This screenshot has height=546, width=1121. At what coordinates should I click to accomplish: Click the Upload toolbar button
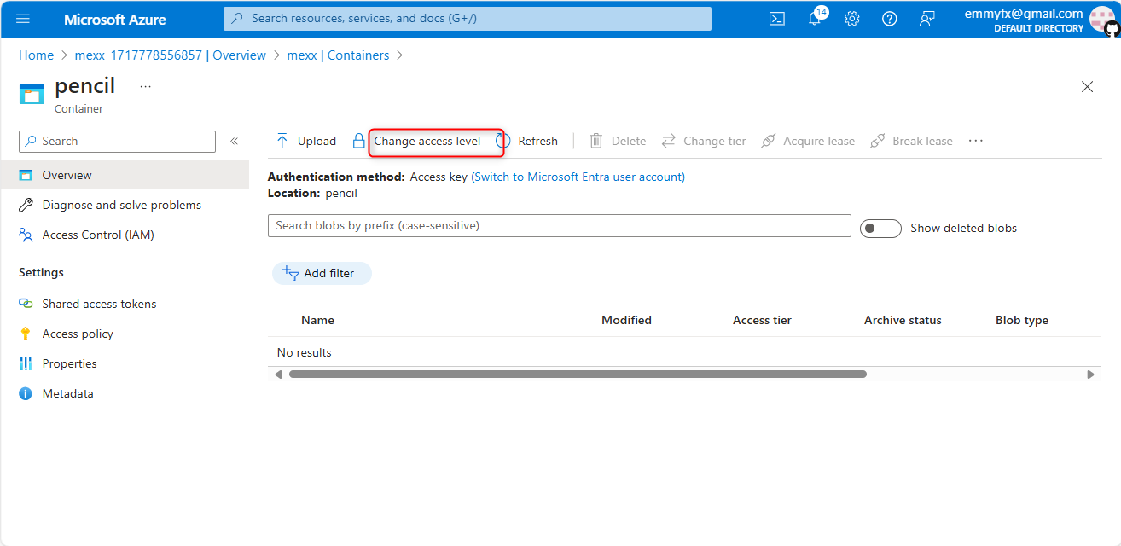305,141
